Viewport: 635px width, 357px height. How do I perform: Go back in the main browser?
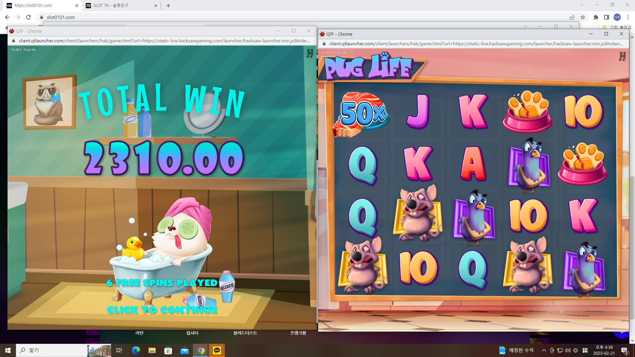tap(7, 17)
